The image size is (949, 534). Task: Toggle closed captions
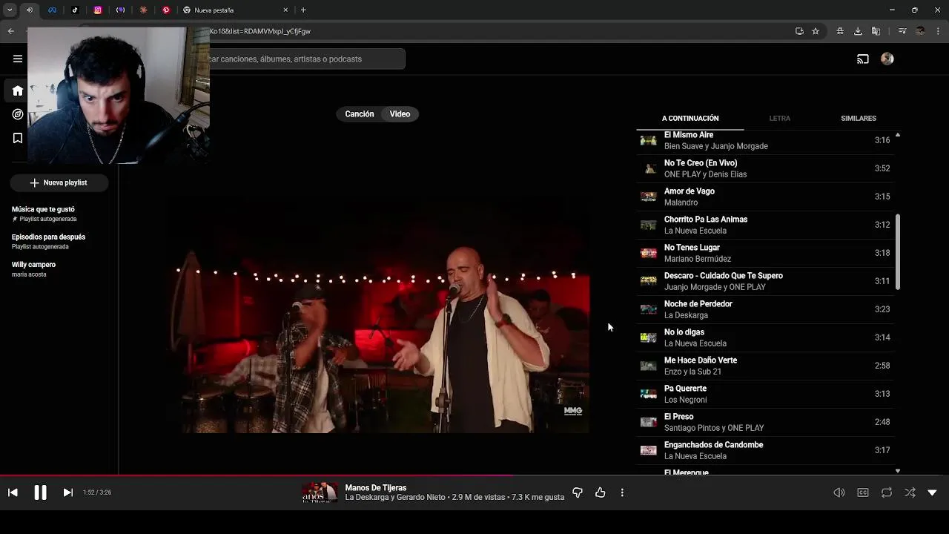[x=863, y=492]
